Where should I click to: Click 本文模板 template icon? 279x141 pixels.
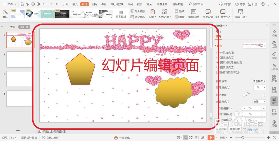(x=132, y=17)
